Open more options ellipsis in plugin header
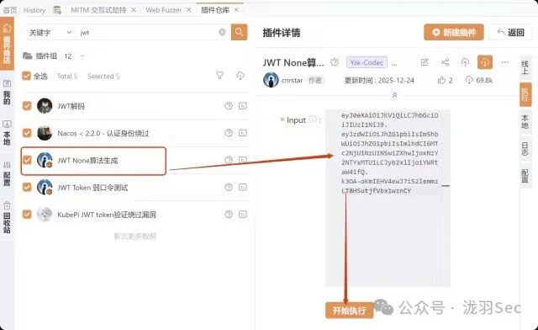Screen dimensions: 538x330 coord(505,62)
